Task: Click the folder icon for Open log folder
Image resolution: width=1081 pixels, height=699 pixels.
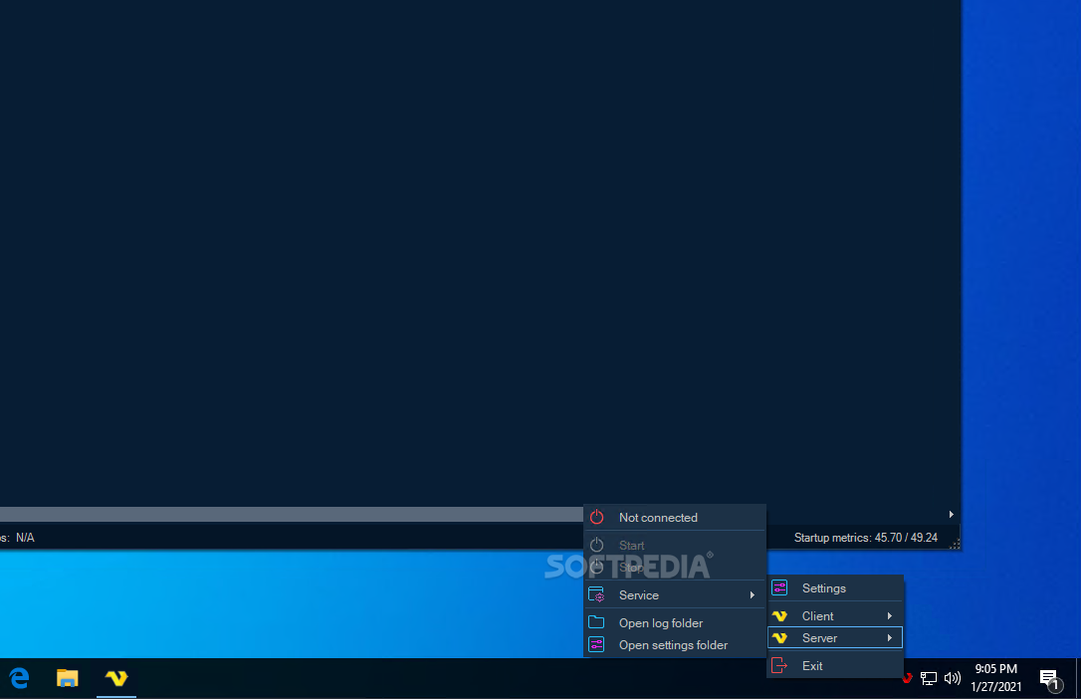Action: click(597, 621)
